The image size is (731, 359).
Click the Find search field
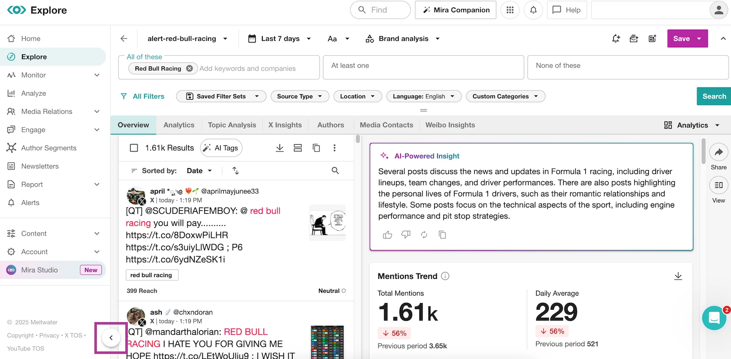coord(380,10)
